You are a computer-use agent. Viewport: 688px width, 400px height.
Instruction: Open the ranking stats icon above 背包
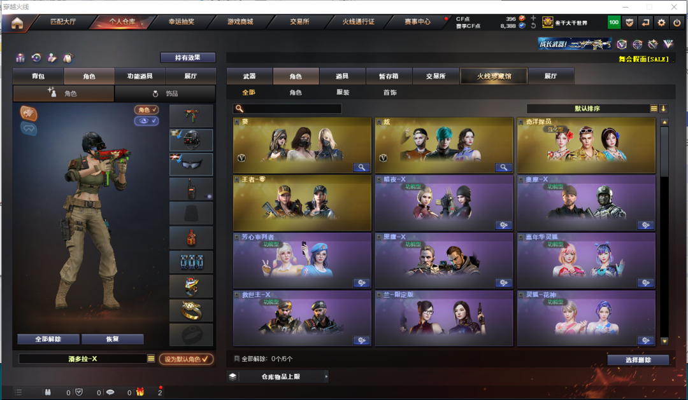point(20,58)
